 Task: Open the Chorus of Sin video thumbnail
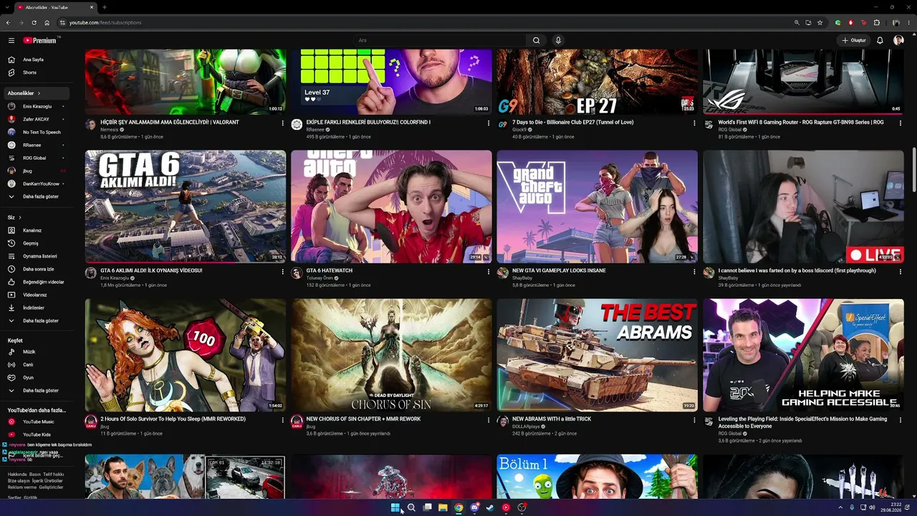pyautogui.click(x=391, y=355)
